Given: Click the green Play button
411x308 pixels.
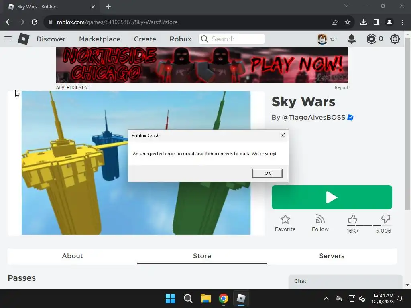Looking at the screenshot, I should [332, 197].
